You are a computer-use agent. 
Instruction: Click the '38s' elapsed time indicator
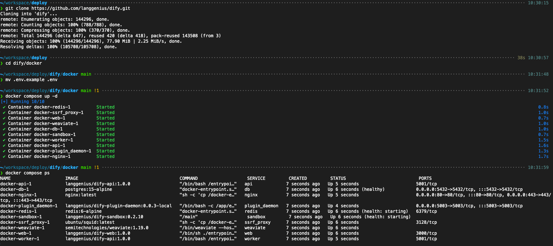[x=521, y=58]
